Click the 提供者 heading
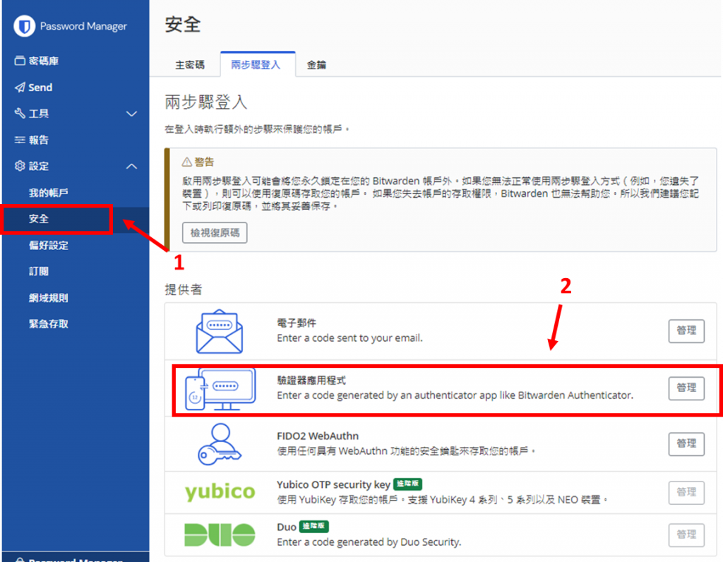Viewport: 723px width, 562px height. point(184,289)
